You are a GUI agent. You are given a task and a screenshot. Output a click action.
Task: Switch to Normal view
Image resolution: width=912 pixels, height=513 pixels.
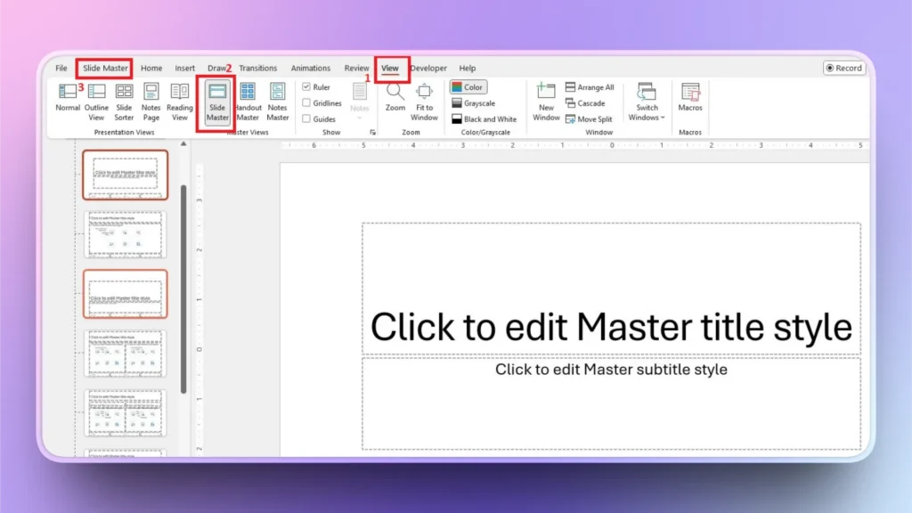click(x=67, y=98)
